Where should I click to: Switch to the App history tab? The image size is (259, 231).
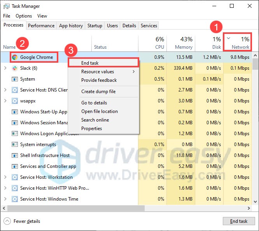click(x=71, y=26)
